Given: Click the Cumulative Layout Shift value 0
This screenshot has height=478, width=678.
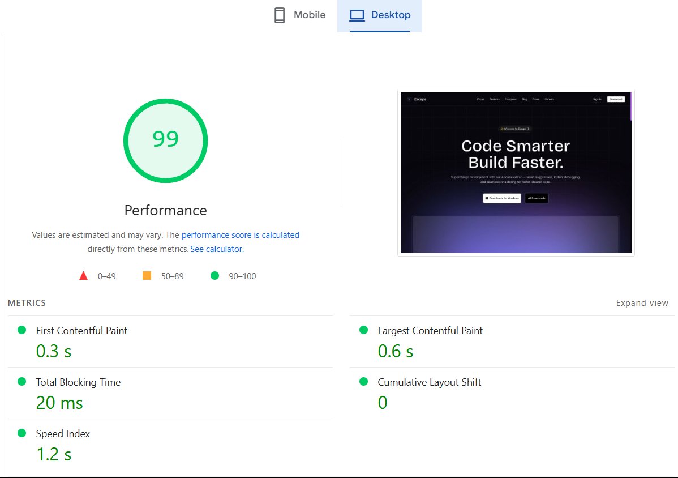Looking at the screenshot, I should click(x=383, y=403).
